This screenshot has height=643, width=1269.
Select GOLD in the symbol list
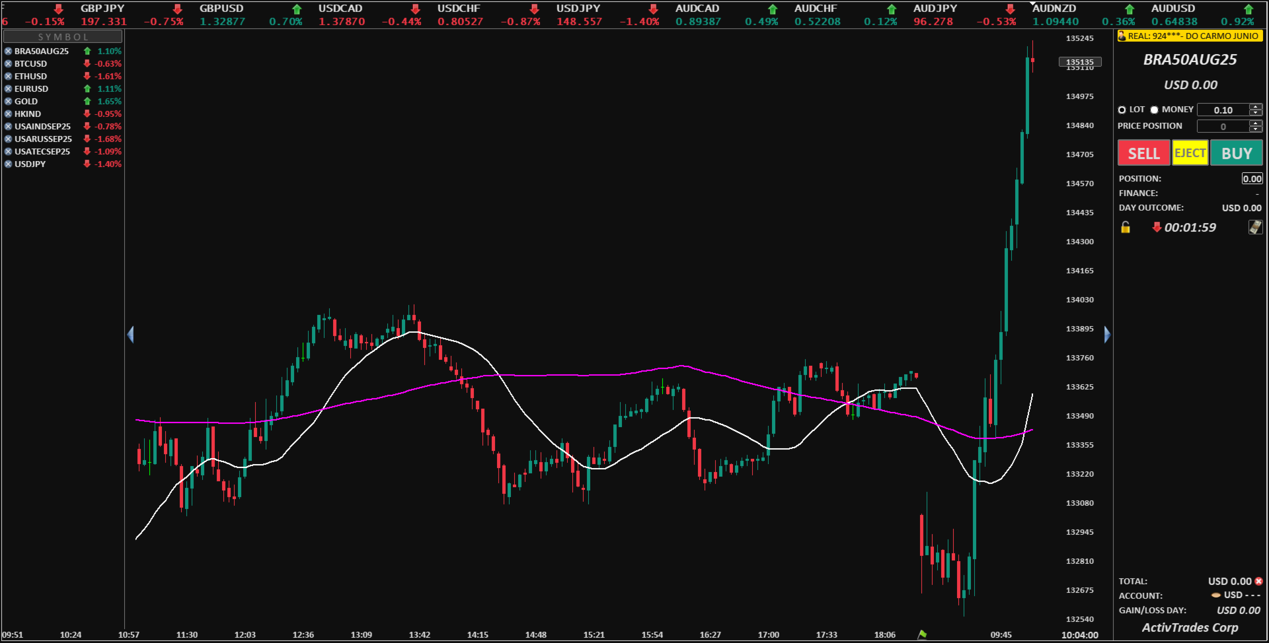(x=26, y=101)
